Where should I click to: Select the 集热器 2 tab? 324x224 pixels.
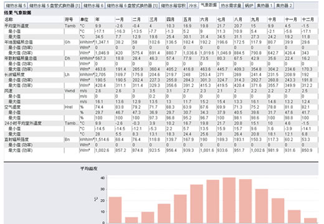(x=283, y=6)
